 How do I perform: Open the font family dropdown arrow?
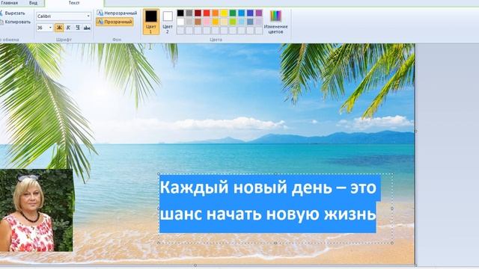coord(88,16)
